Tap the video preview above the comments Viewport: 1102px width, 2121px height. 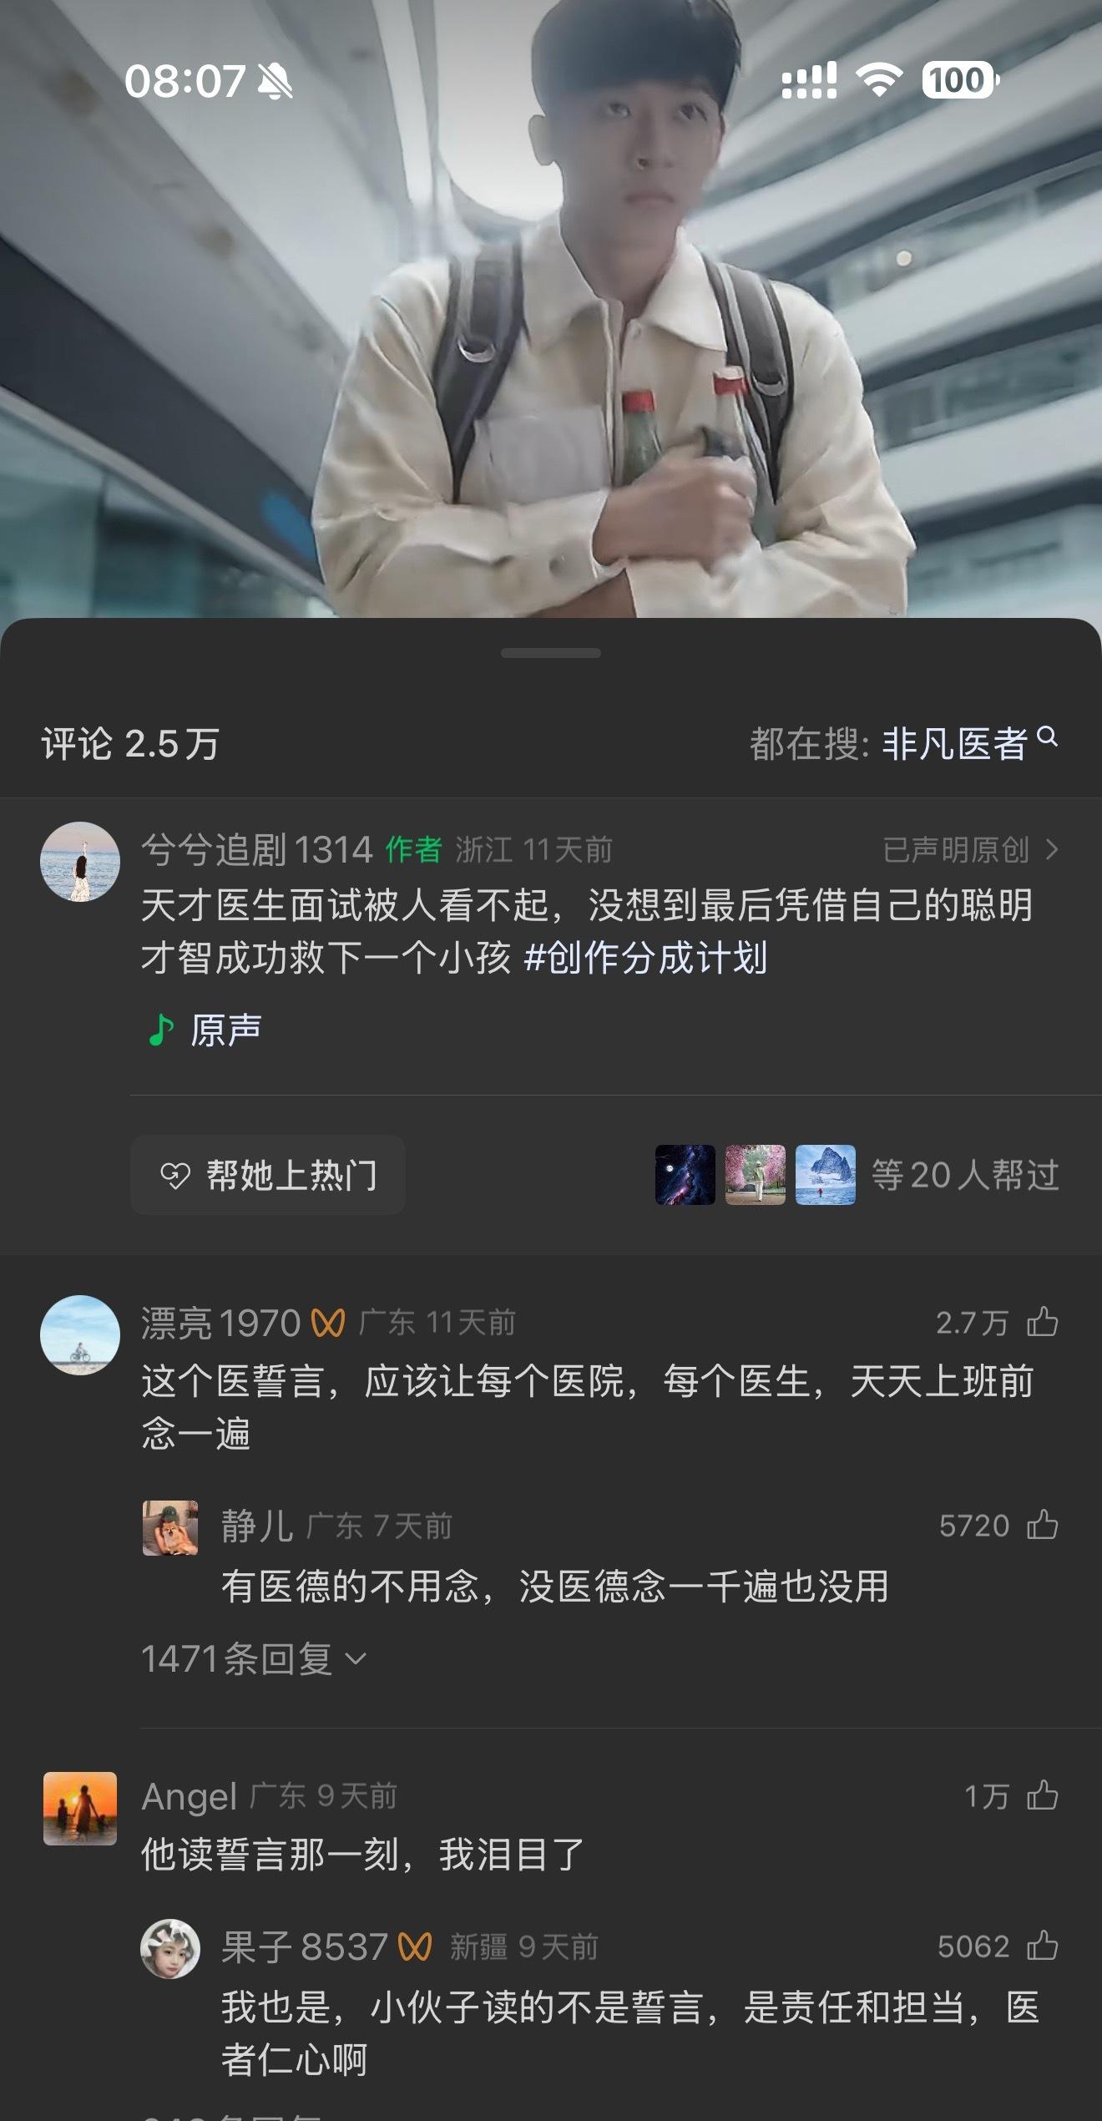click(x=551, y=309)
